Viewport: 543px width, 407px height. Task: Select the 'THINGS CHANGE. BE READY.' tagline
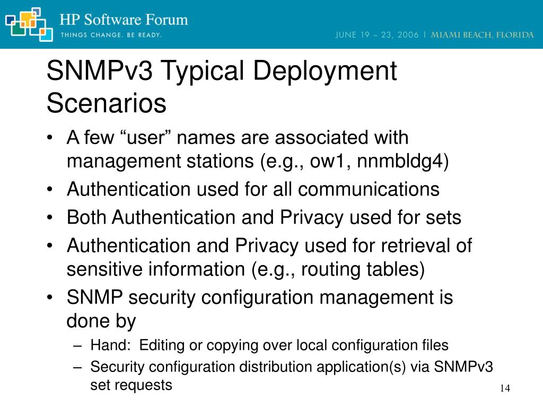[111, 35]
